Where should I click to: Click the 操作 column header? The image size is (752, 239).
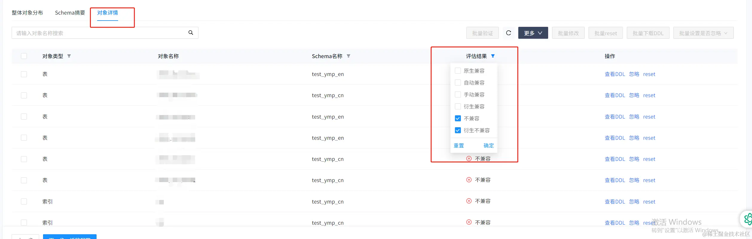tap(610, 56)
